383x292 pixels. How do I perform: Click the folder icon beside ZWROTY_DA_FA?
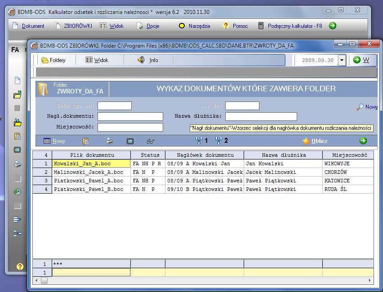point(43,89)
